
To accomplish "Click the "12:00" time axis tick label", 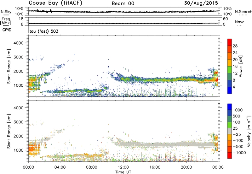I will (x=123, y=167).
